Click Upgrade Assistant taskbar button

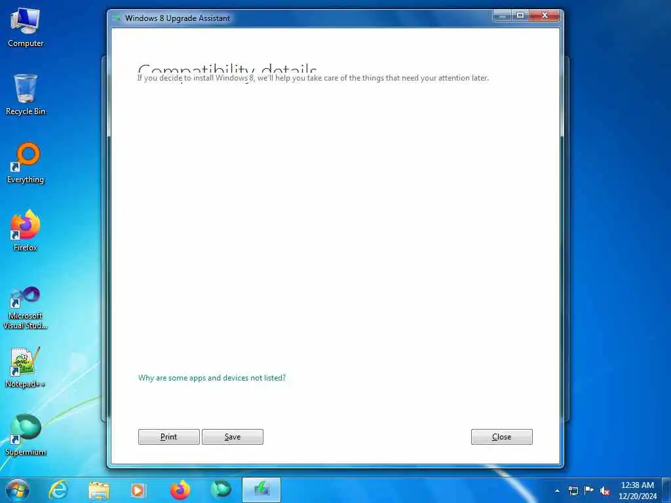pyautogui.click(x=261, y=490)
